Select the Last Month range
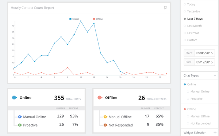 tap(185, 26)
